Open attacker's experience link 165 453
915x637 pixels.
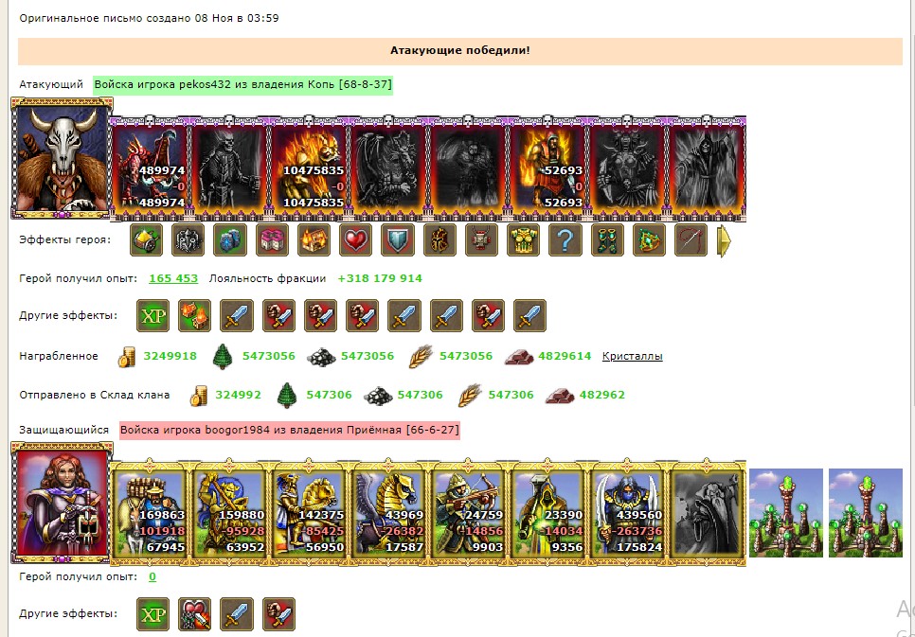click(x=173, y=278)
